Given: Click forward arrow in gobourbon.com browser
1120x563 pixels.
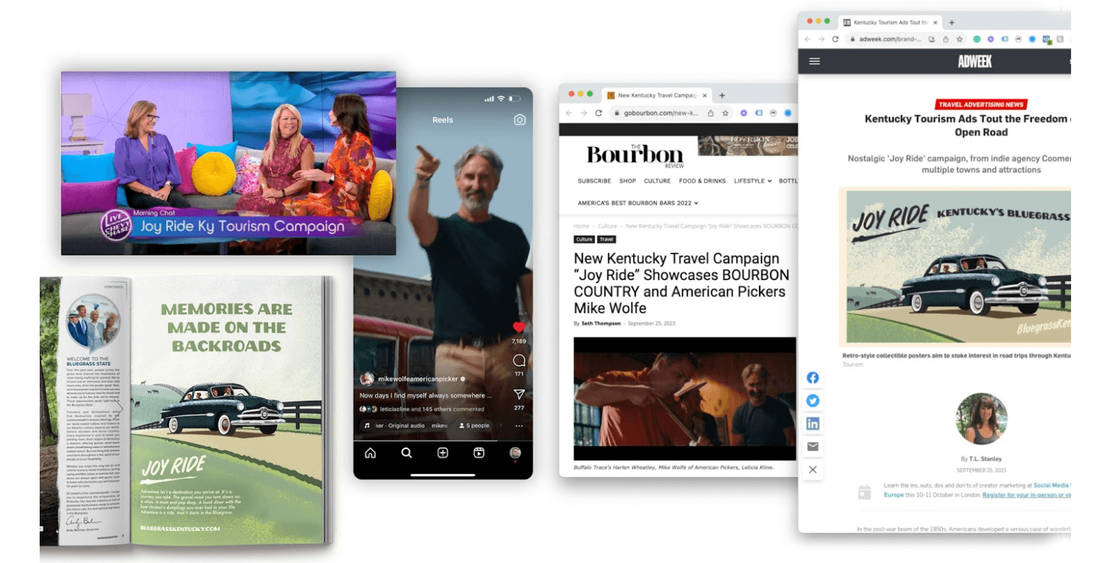Looking at the screenshot, I should pos(584,113).
